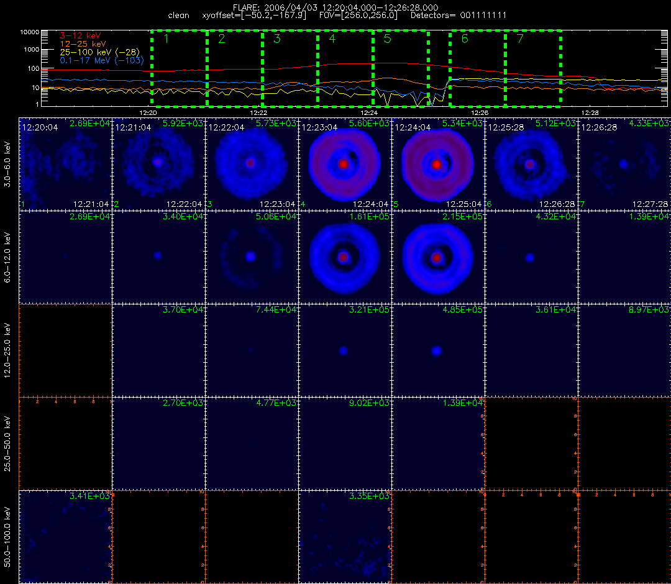Click the '5.34E+03' peak value
Viewport: 671px width, 584px height.
[462, 123]
